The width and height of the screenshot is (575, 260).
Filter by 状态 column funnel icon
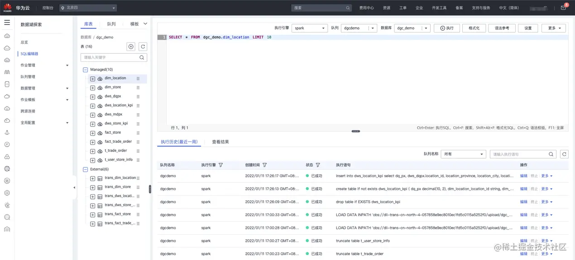point(318,165)
